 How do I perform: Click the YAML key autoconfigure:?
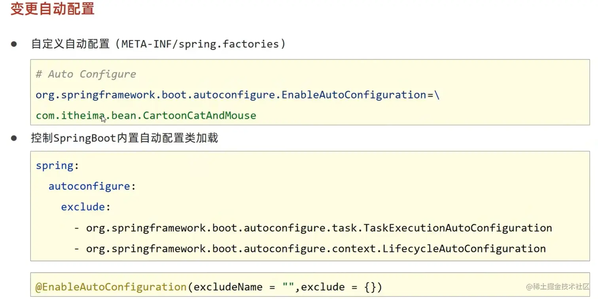[x=92, y=186]
